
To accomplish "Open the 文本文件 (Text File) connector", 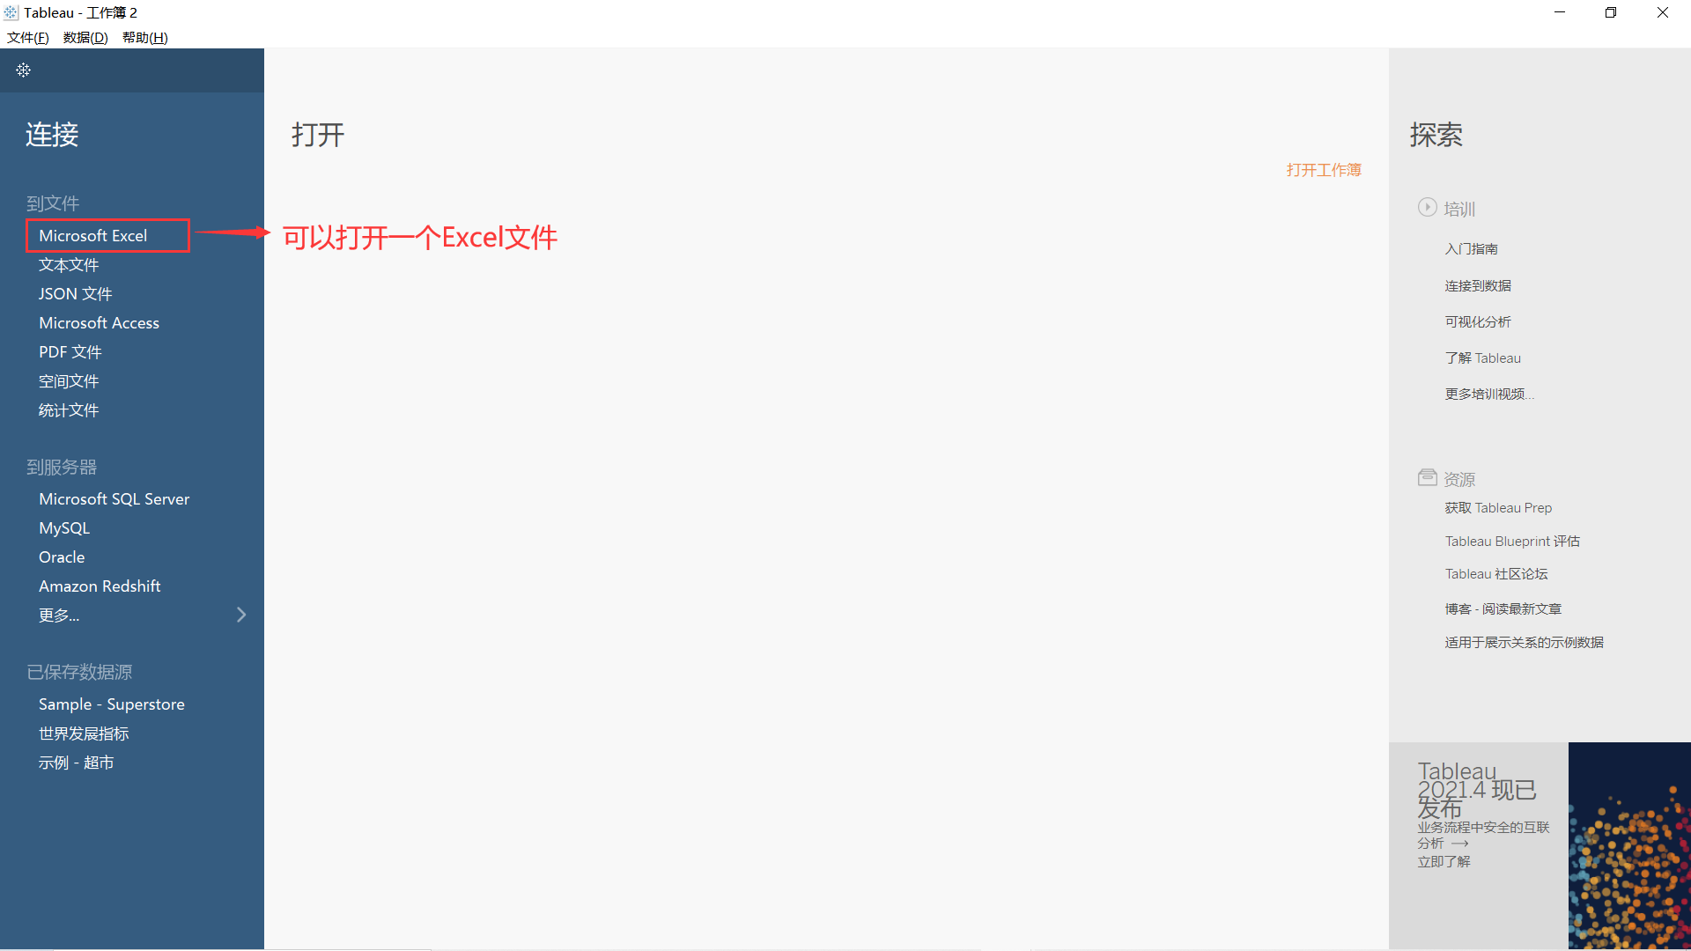I will click(69, 263).
